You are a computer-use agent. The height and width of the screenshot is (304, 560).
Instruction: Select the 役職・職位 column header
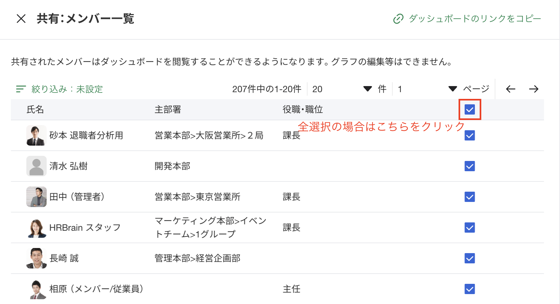(302, 109)
